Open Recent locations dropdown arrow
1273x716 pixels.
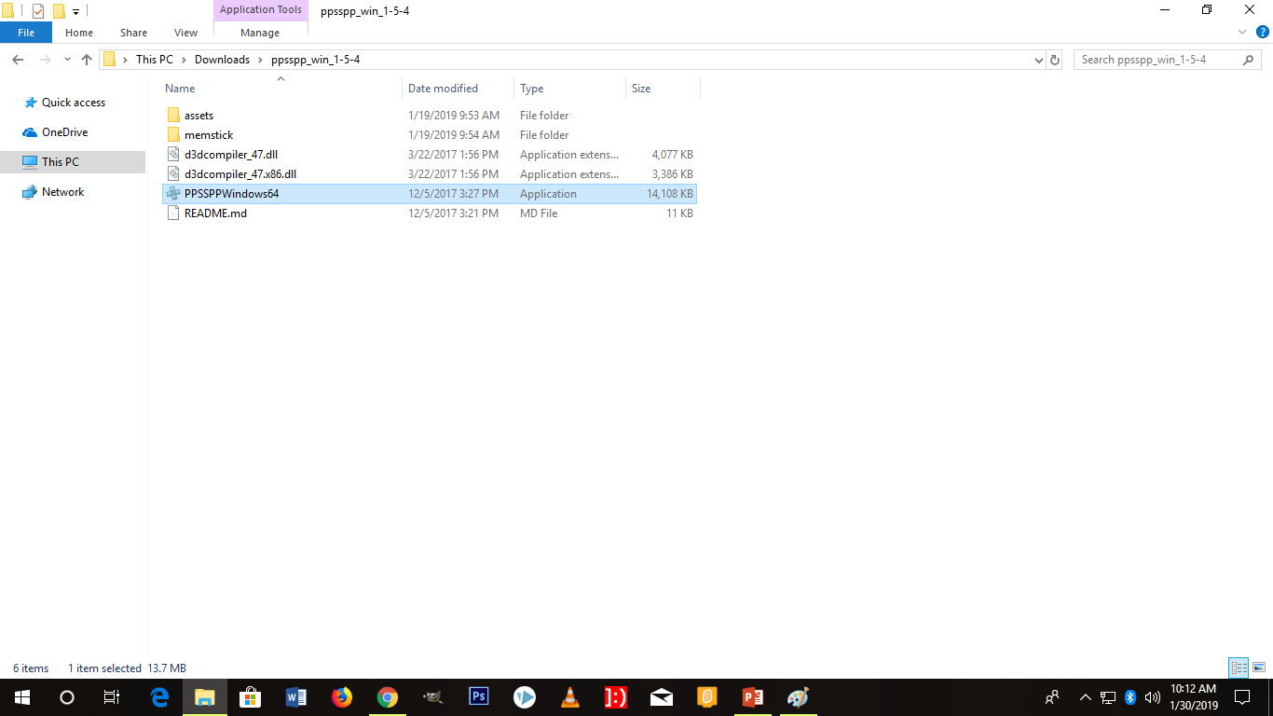pyautogui.click(x=67, y=60)
